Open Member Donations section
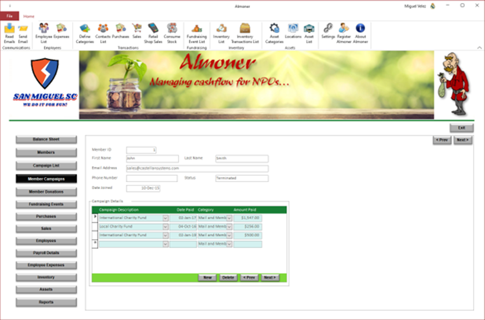The image size is (485, 320). (46, 192)
